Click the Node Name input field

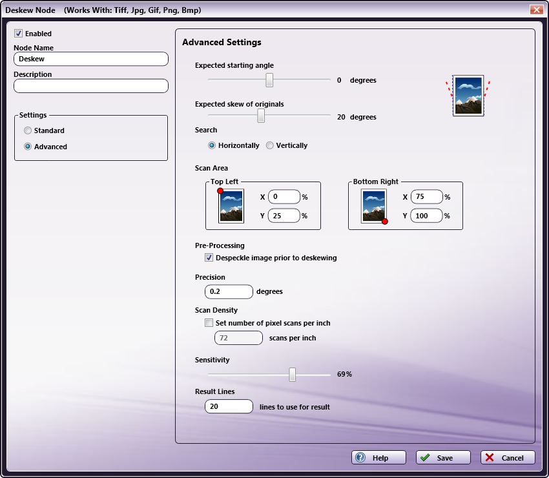tap(91, 59)
